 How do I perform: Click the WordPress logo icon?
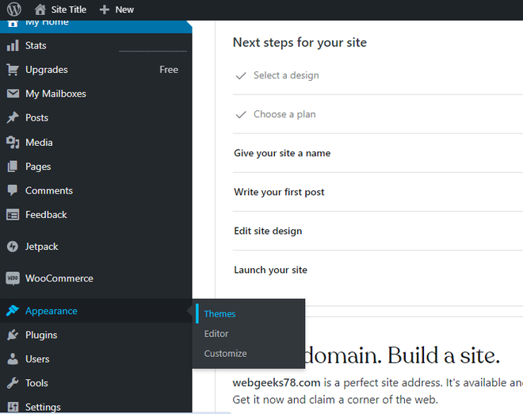[14, 10]
